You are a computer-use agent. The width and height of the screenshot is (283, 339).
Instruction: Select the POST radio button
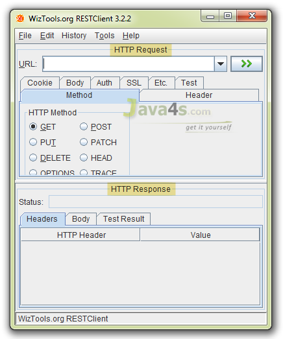[x=84, y=126]
